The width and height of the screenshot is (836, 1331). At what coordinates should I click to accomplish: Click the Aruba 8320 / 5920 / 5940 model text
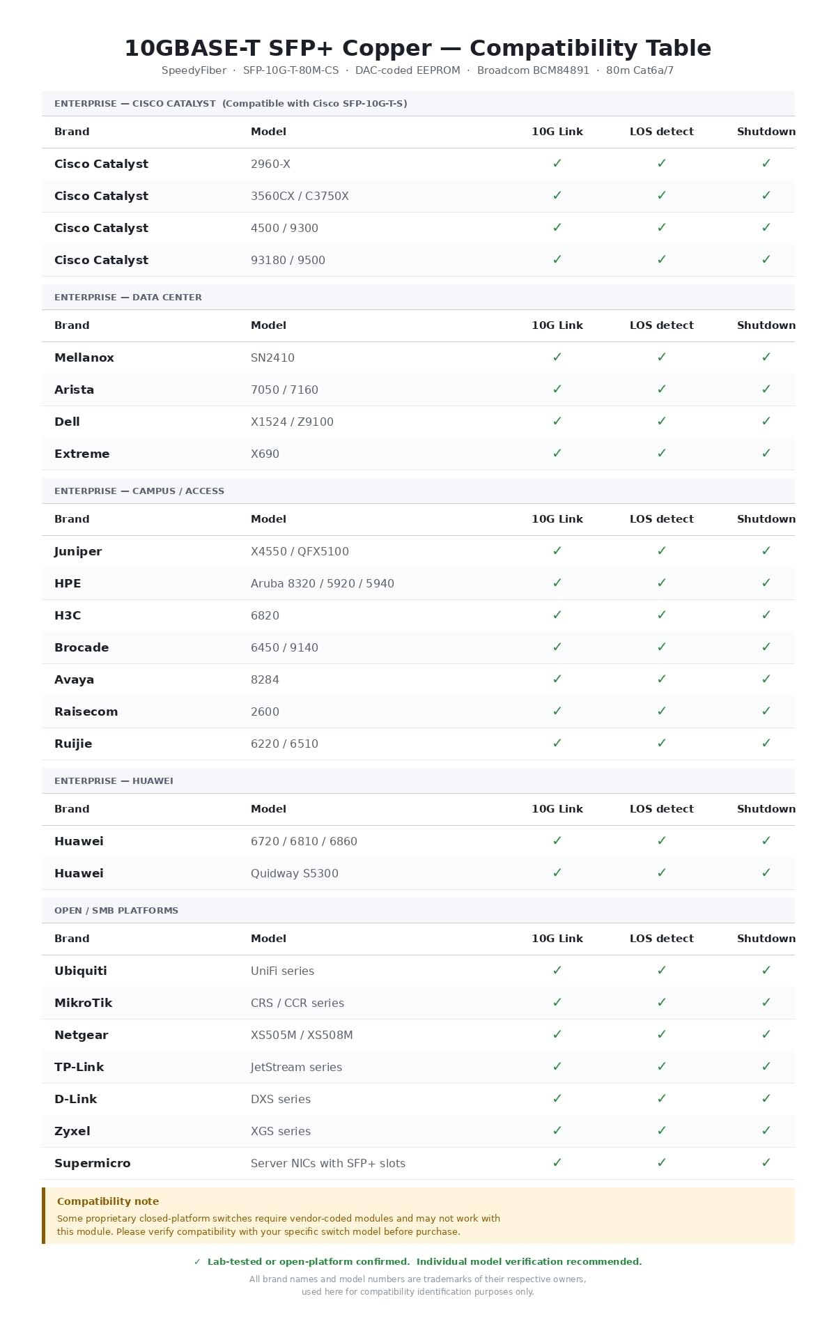(323, 583)
